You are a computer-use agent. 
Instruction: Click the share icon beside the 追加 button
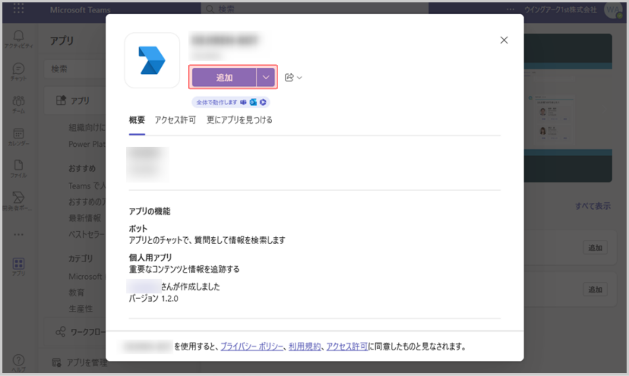289,77
